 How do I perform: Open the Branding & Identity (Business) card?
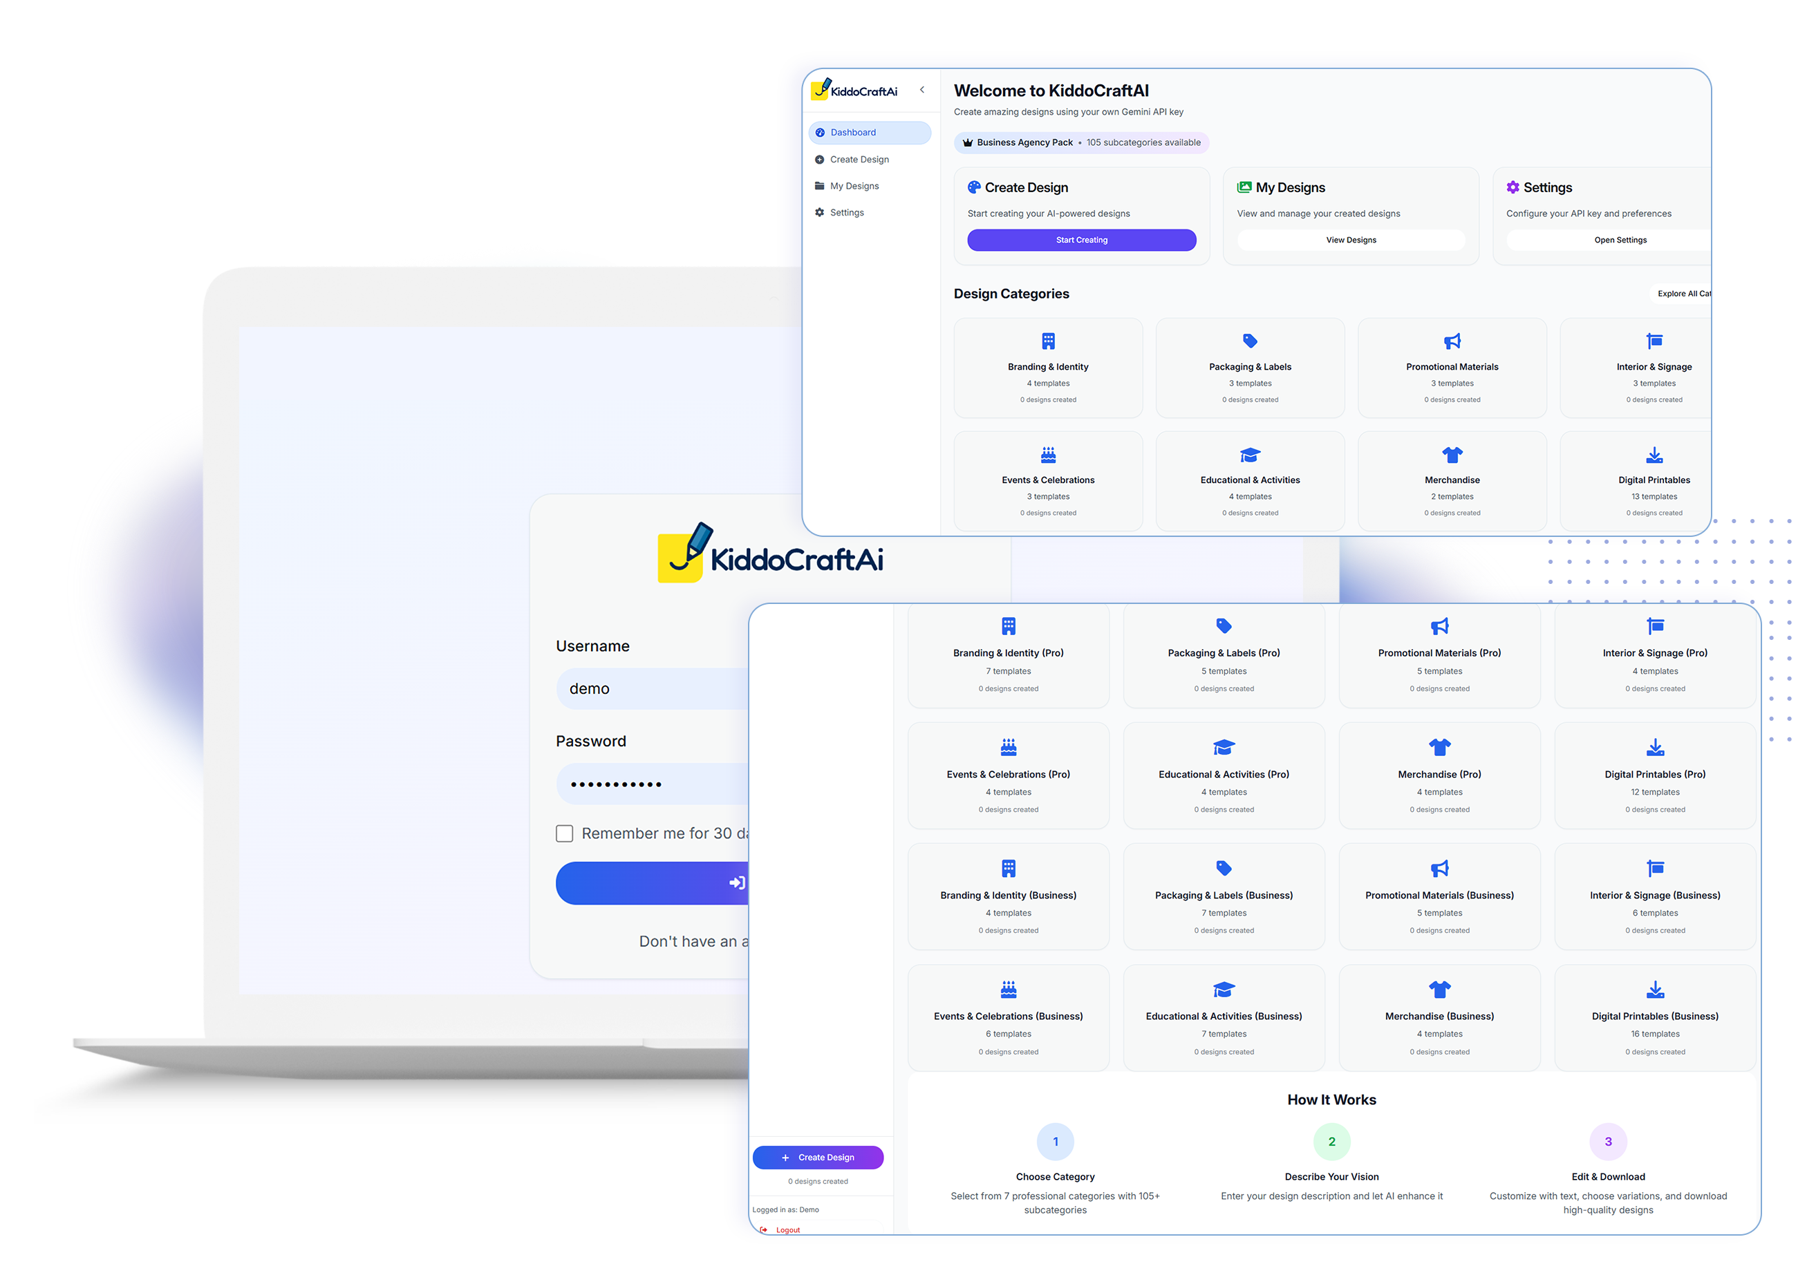[x=1008, y=896]
